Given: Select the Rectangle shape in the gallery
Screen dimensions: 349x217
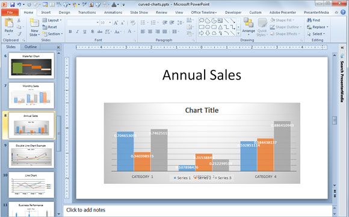Looking at the screenshot, I should tap(202, 27).
